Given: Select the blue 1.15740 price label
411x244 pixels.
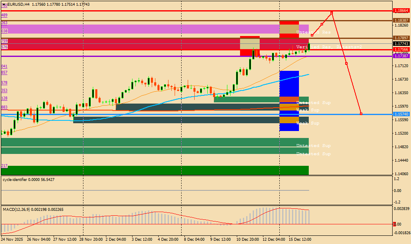Looking at the screenshot, I should coord(401,114).
